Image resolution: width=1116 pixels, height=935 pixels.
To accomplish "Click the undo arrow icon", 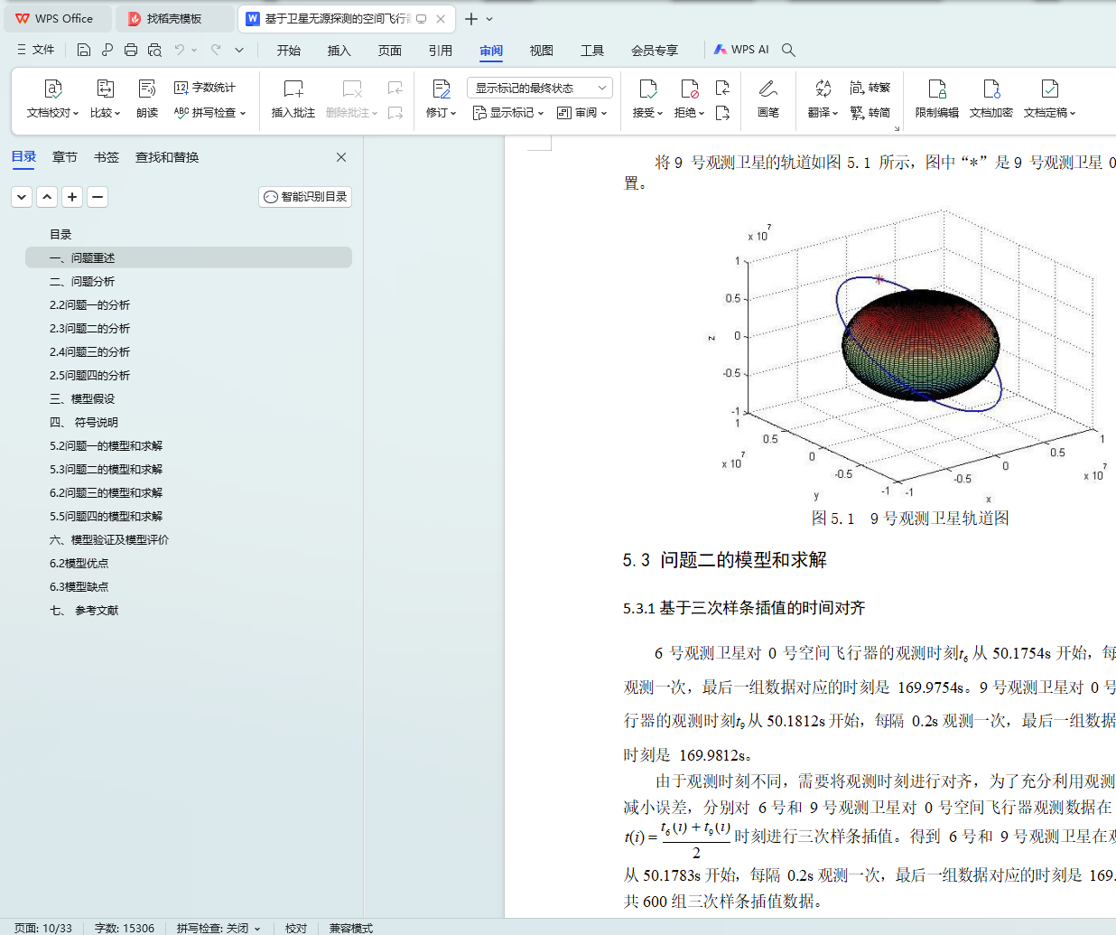I will pyautogui.click(x=180, y=50).
